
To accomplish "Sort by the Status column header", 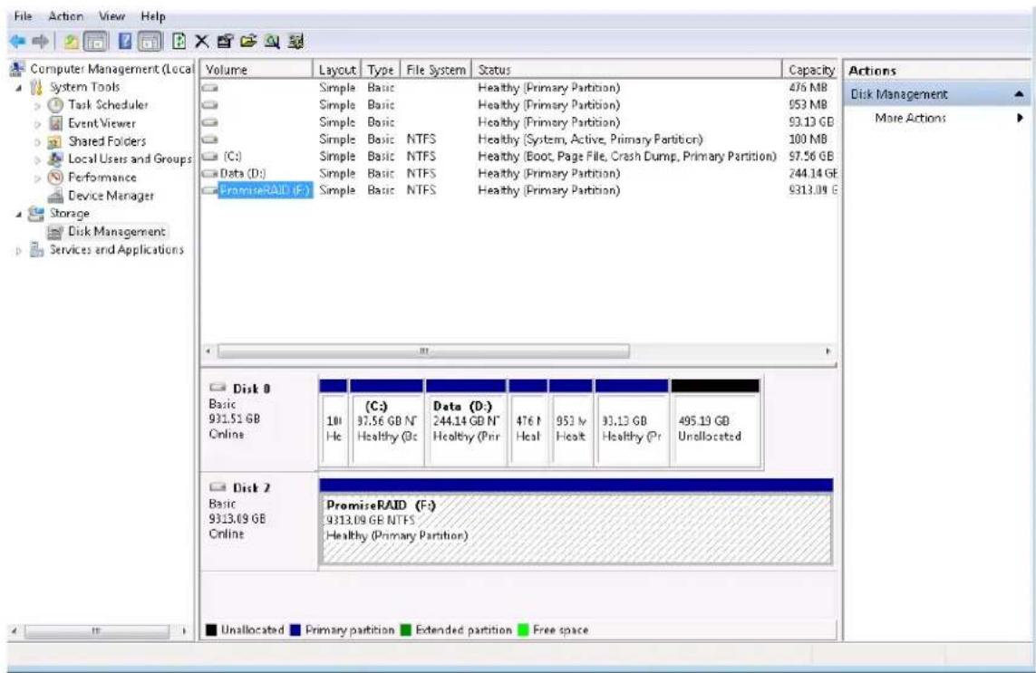I will click(x=626, y=70).
